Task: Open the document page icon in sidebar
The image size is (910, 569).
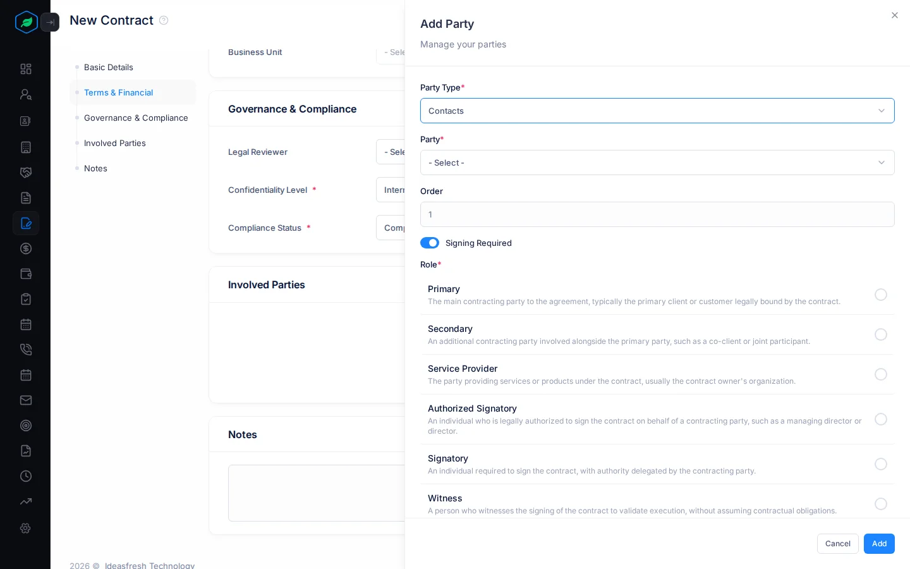Action: point(26,198)
